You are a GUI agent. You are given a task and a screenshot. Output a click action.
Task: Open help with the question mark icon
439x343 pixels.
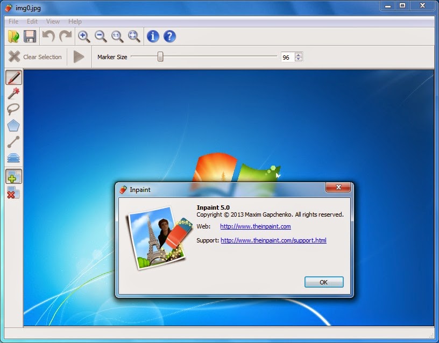pyautogui.click(x=169, y=37)
